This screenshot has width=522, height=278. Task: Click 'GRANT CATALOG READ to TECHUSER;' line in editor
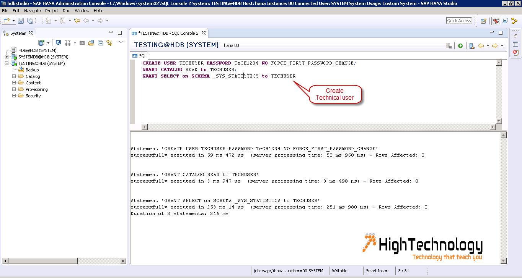tap(189, 69)
